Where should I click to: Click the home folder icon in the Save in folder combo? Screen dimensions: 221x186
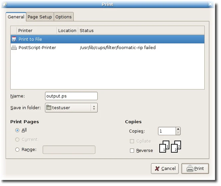point(49,108)
